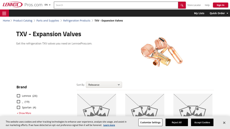Image resolution: width=230 pixels, height=129 pixels.
Task: Check the underscore brand filter (19)
Action: click(x=18, y=102)
